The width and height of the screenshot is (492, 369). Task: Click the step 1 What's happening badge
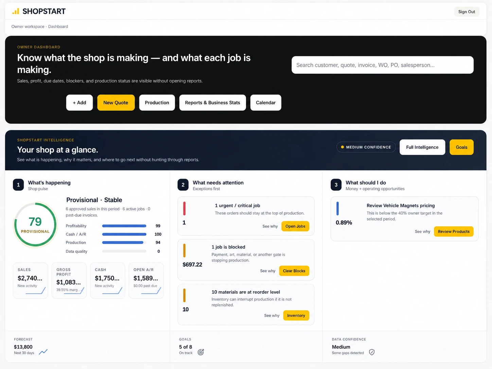(18, 185)
